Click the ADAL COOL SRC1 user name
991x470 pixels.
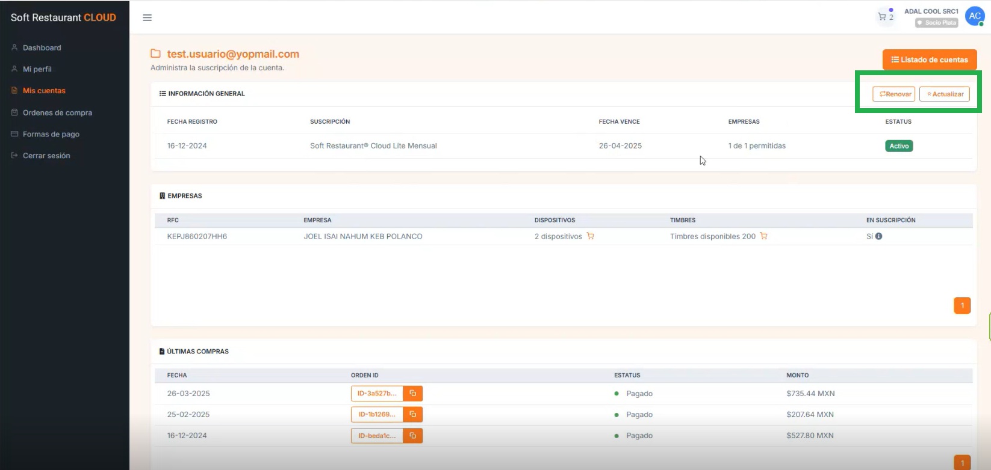[931, 11]
